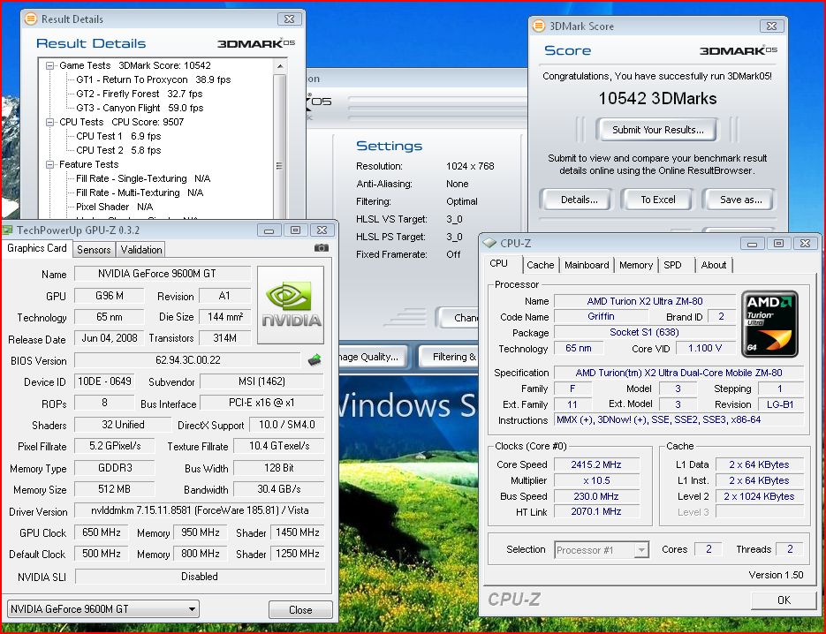Click the AMD Turion Ultra logo in CPU-Z

point(769,324)
